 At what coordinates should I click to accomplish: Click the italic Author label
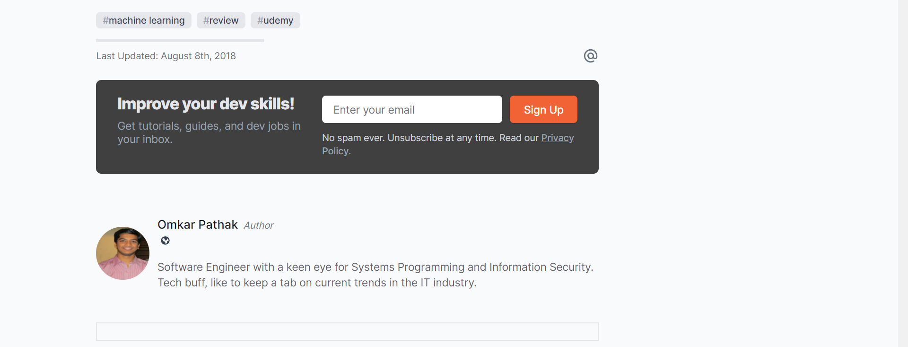pos(259,225)
